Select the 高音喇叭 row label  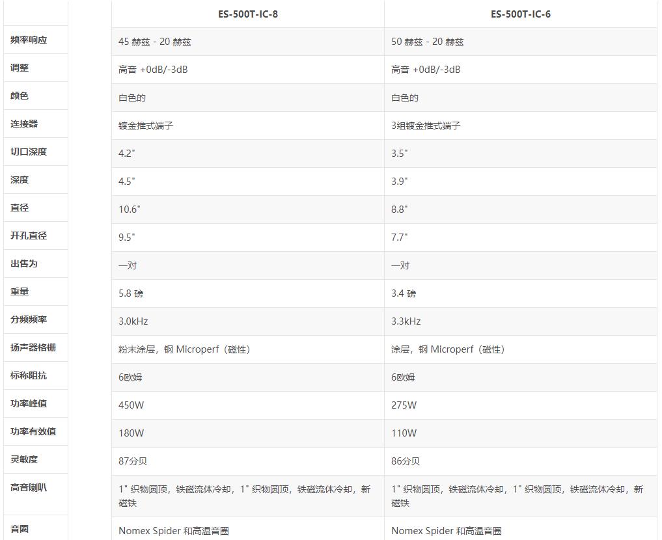point(29,487)
